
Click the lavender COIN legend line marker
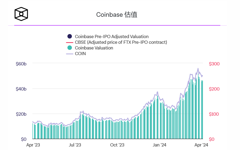70,54
